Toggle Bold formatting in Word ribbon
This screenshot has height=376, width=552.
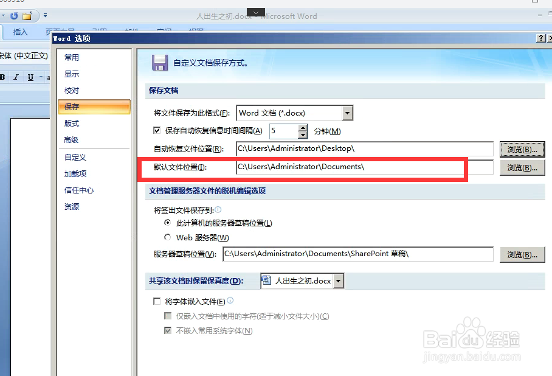pyautogui.click(x=2, y=77)
